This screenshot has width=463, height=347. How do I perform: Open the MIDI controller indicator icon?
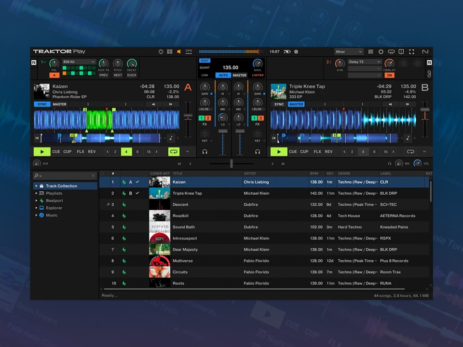[x=161, y=52]
